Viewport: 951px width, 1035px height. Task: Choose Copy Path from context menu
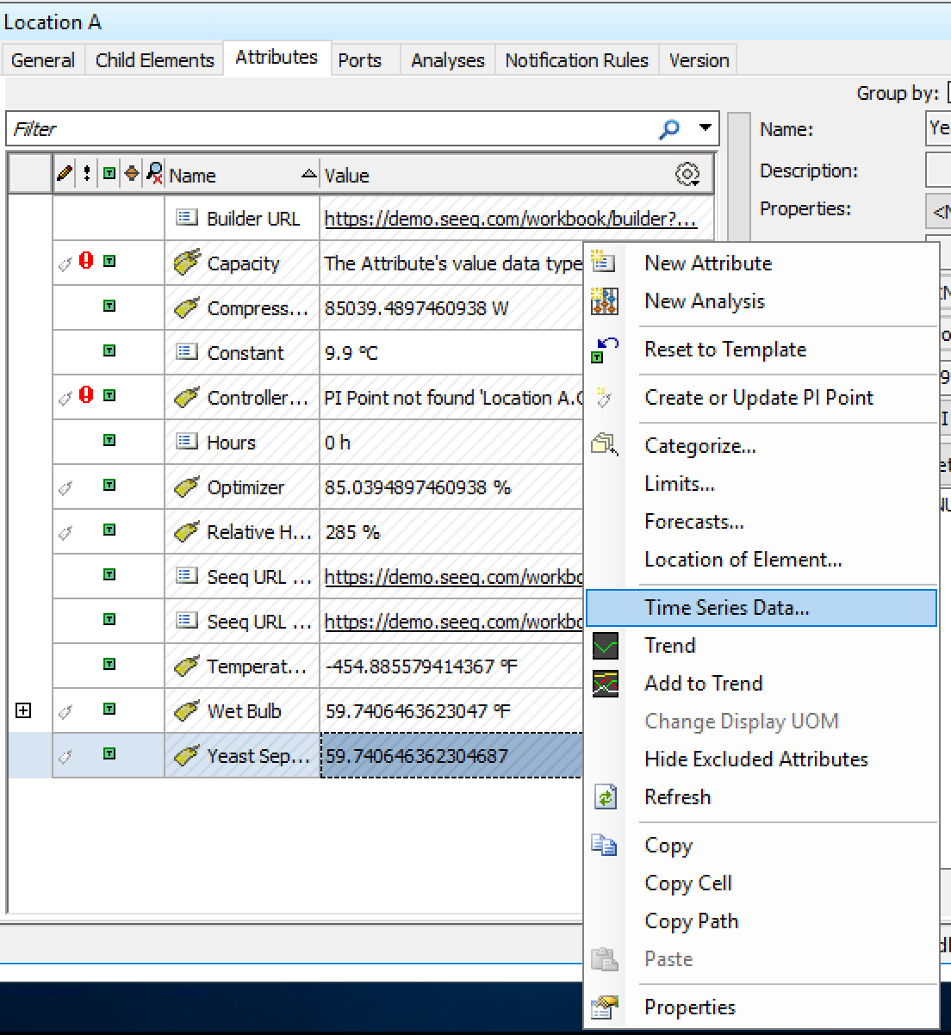691,921
